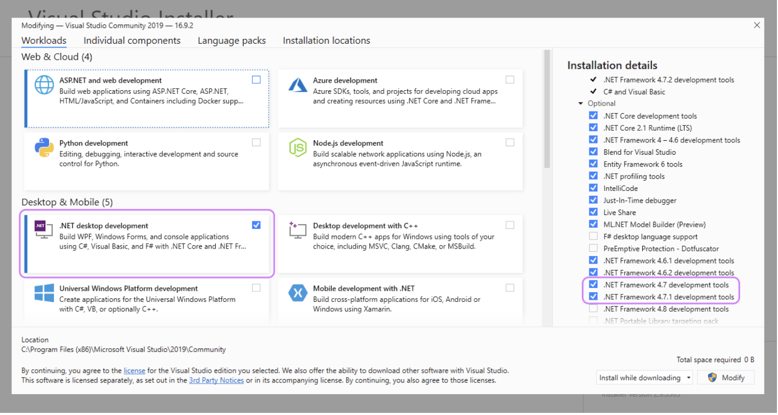This screenshot has width=778, height=415.
Task: Click the Node.js hexagon icon
Action: (298, 147)
